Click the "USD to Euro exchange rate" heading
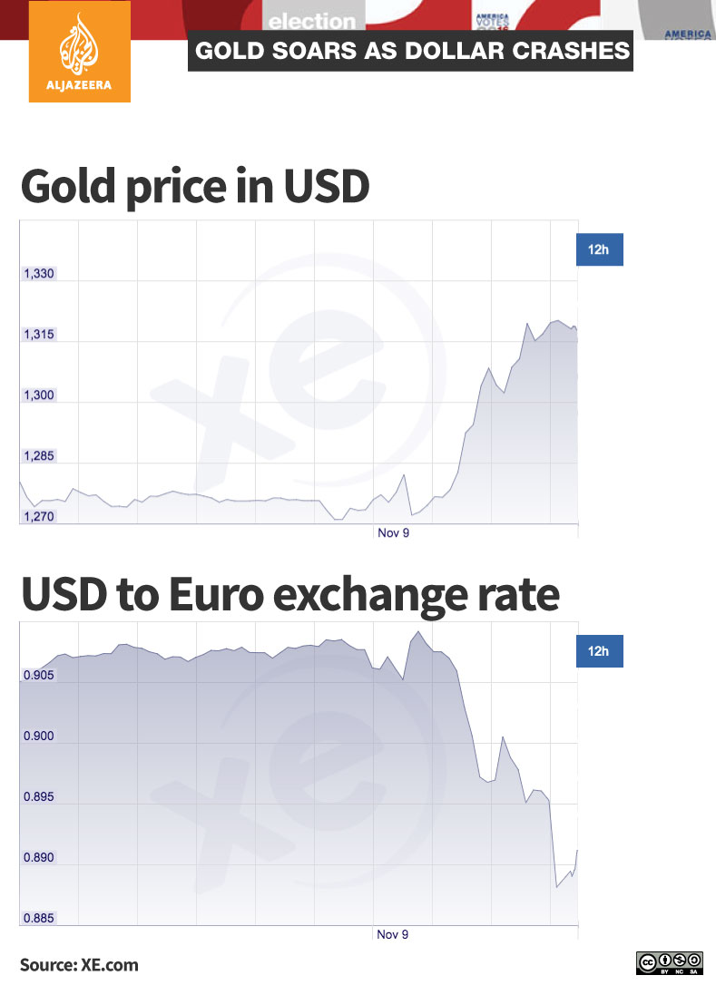 pos(289,595)
